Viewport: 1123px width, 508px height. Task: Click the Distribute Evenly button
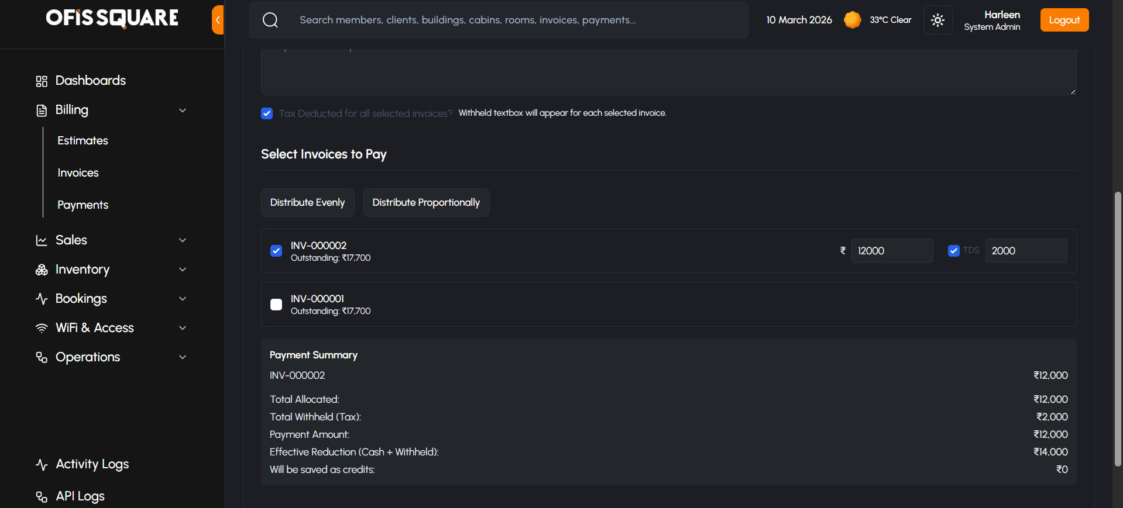307,203
